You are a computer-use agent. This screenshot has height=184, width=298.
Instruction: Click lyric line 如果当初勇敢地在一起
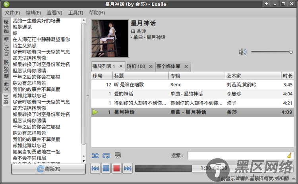coord(37,152)
